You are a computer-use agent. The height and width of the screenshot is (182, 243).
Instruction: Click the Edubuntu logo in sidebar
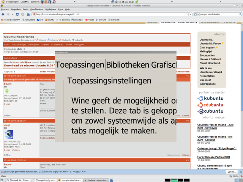[x=211, y=105]
